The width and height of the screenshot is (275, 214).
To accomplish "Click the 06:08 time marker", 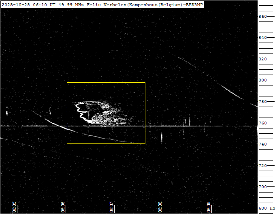I will point(160,207).
